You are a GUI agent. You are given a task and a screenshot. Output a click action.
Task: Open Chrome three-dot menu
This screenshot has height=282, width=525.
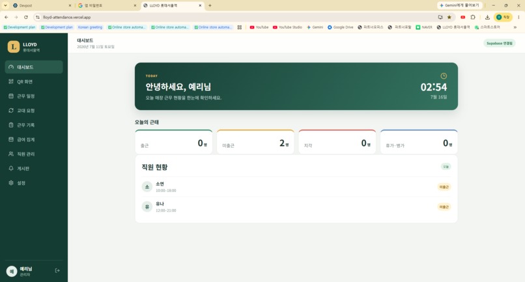518,17
